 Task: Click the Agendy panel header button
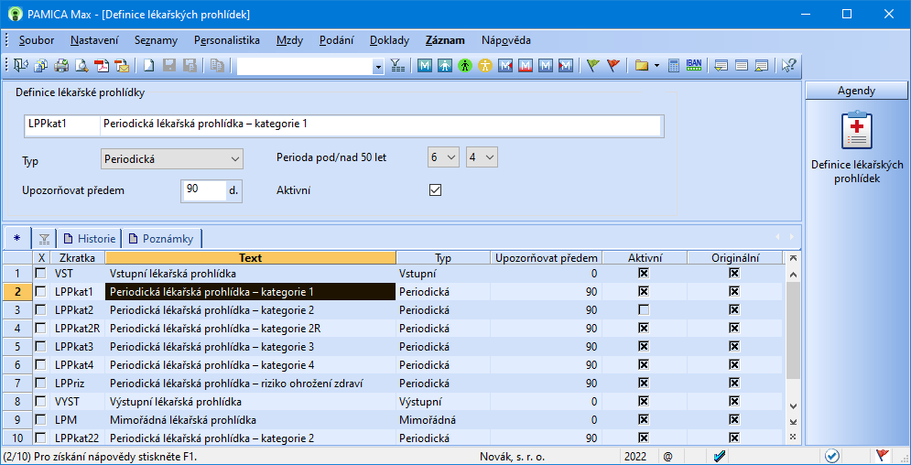(x=856, y=91)
